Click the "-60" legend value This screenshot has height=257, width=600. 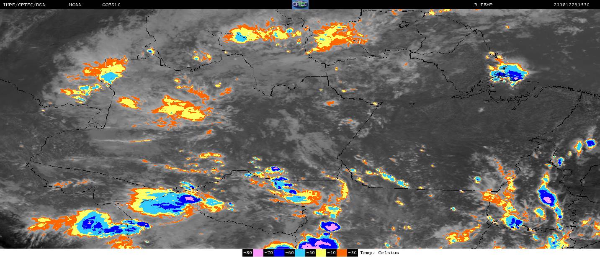pyautogui.click(x=289, y=253)
